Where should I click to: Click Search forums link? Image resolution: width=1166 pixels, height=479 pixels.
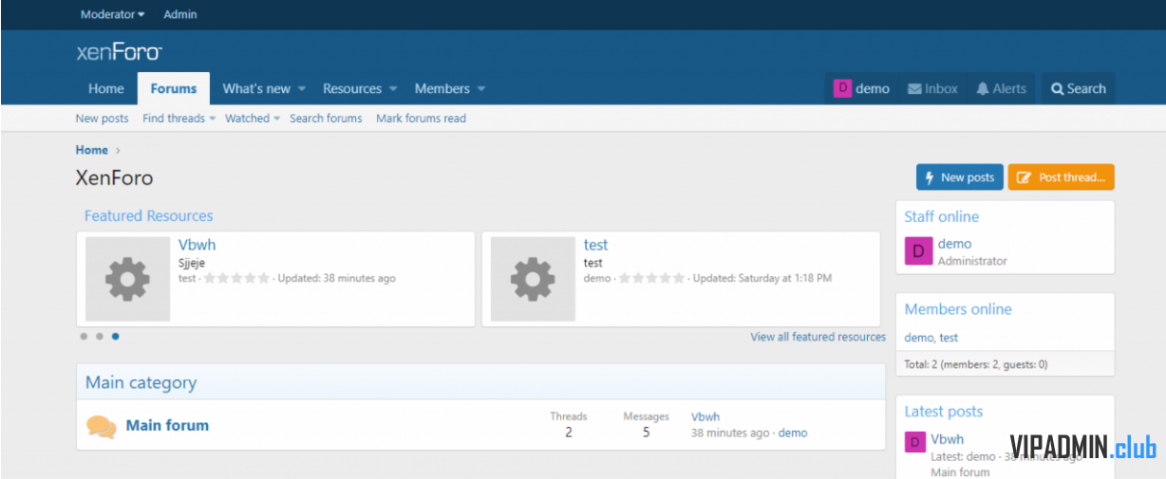[x=326, y=119]
